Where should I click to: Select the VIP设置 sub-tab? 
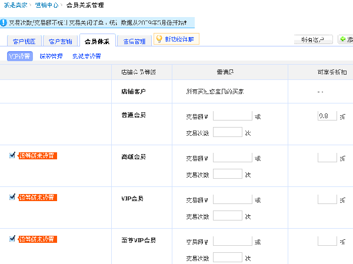(20, 56)
